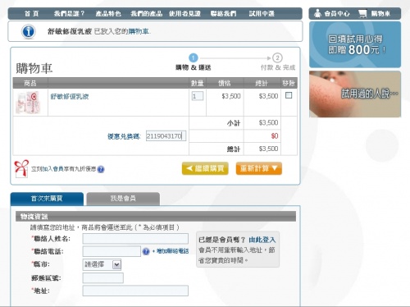Click the 郵遞區號 input field
Screen dimensions: 410x307
pyautogui.click(x=103, y=278)
